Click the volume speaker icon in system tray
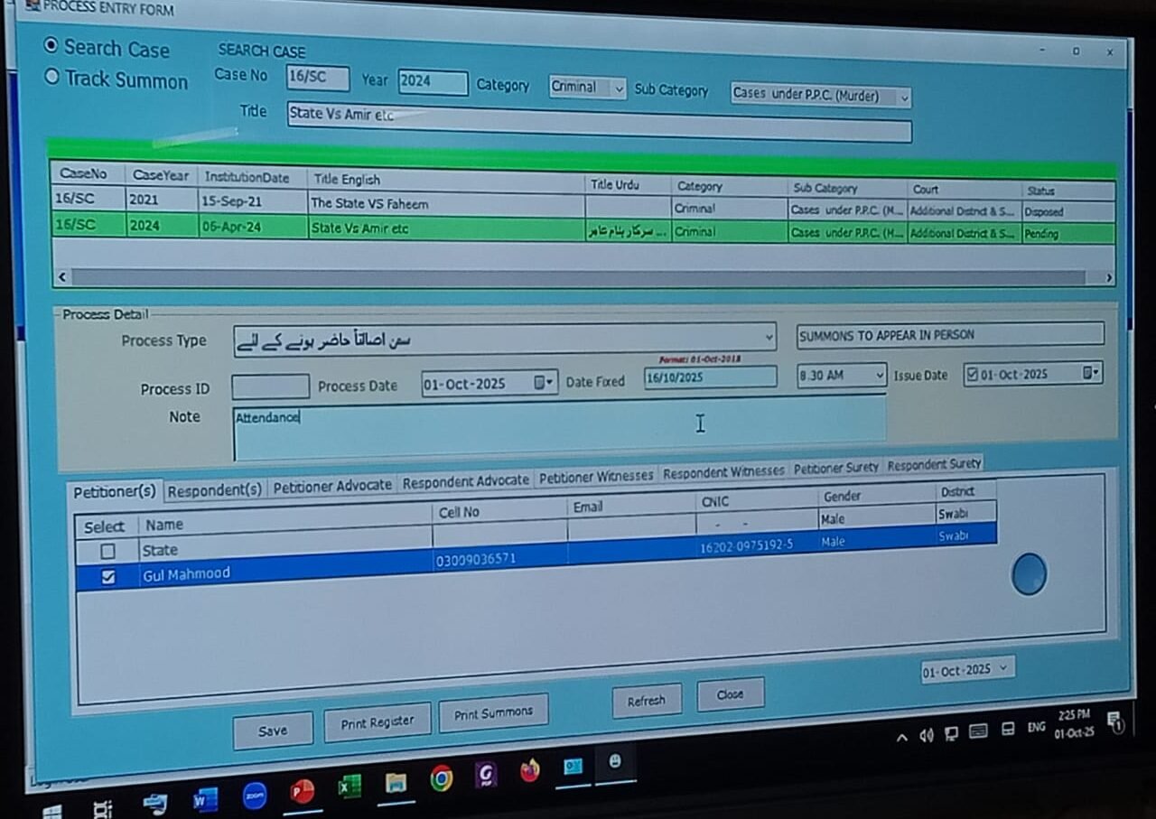Viewport: 1156px width, 819px height. point(926,736)
